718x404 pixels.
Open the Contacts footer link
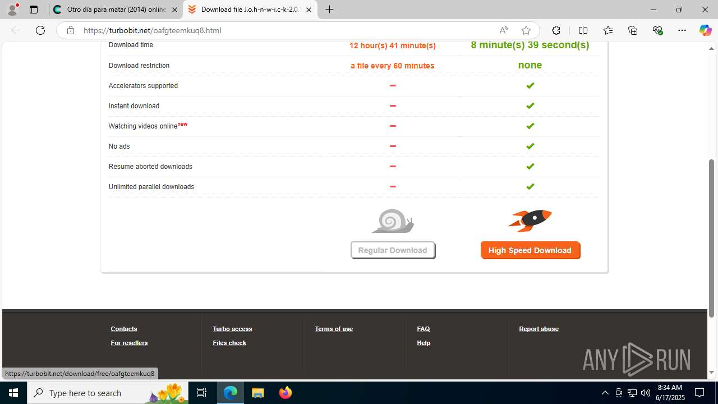(x=124, y=329)
